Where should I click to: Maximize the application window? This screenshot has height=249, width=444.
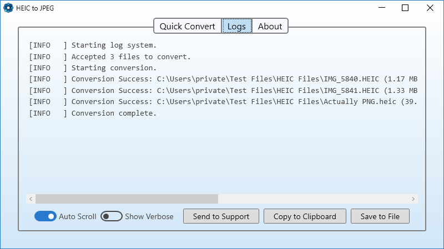405,8
